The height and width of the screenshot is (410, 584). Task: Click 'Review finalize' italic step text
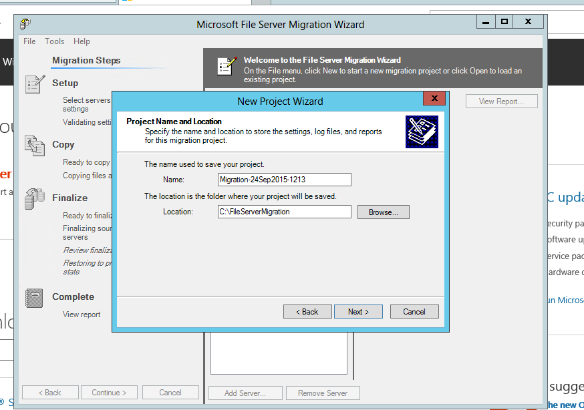(87, 250)
